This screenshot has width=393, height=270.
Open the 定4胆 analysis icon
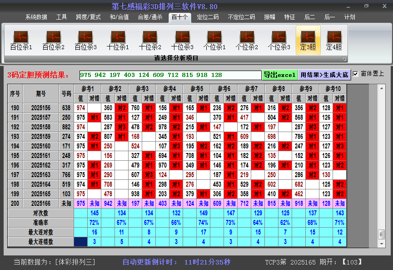(334, 40)
